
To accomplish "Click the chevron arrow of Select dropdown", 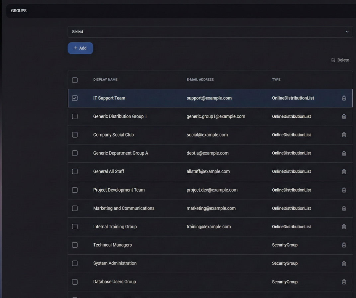I will 347,32.
